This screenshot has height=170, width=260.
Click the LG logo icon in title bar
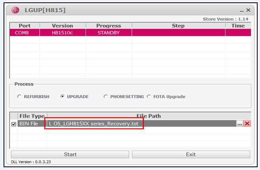coord(15,10)
